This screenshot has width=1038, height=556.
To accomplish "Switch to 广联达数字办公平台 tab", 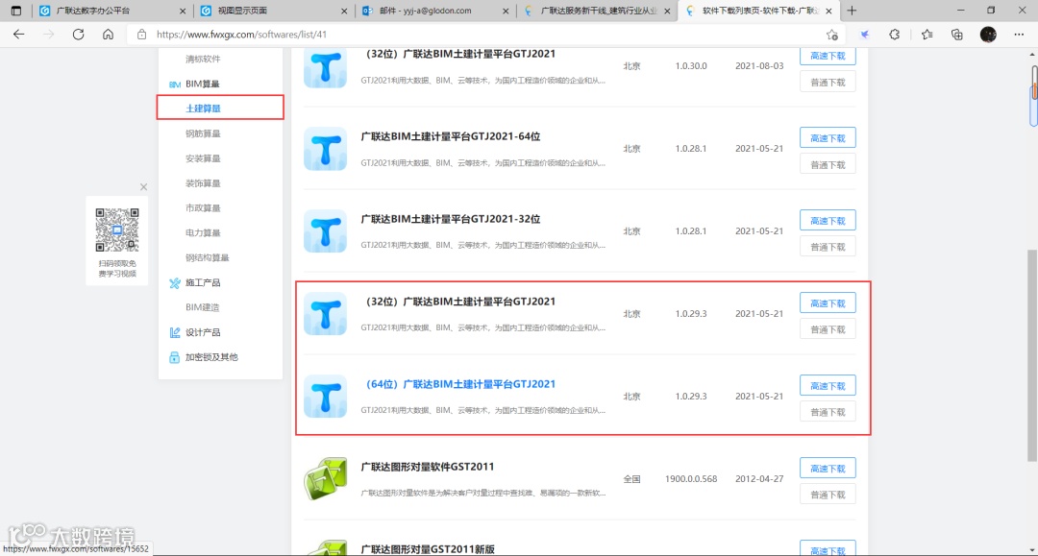I will 92,11.
